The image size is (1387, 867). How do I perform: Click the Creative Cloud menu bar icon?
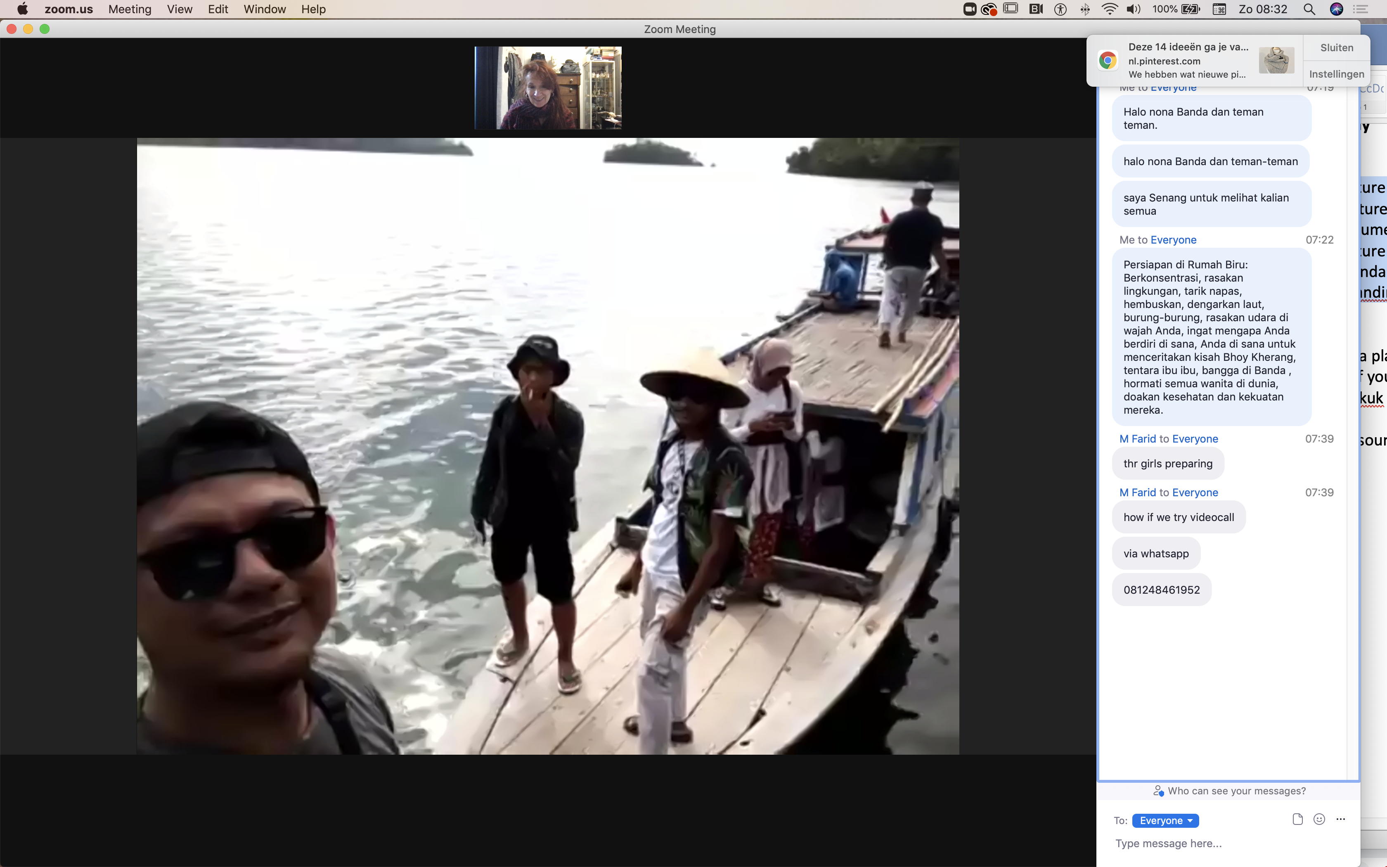click(989, 9)
